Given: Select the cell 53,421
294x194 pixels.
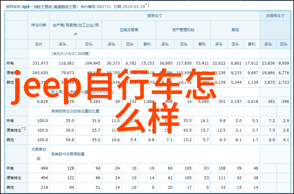Looking at the screenshot, I should [x=202, y=63].
